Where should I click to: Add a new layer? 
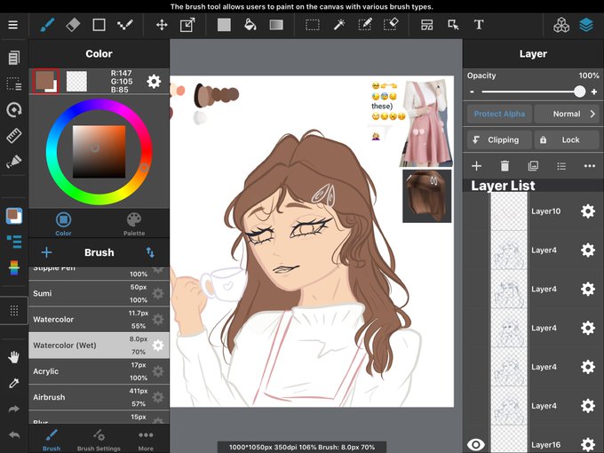(476, 166)
